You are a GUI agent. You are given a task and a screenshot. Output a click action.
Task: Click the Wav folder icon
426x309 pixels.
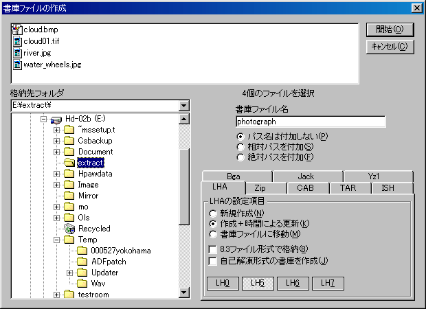coord(82,284)
